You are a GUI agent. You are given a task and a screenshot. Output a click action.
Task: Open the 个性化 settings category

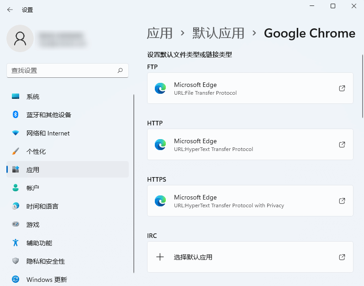click(68, 151)
